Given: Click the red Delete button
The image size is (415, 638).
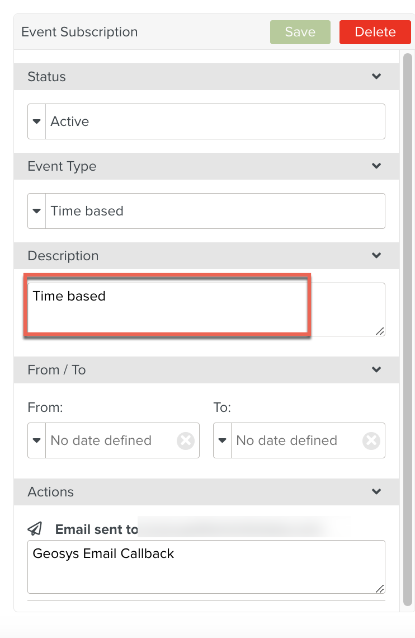Looking at the screenshot, I should coord(375,32).
